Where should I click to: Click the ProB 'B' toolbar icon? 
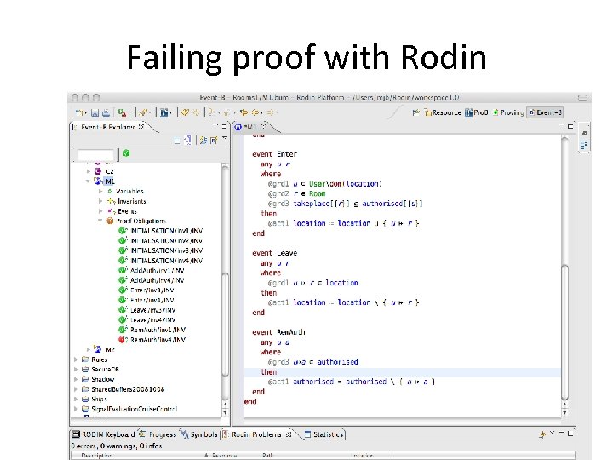pos(165,112)
